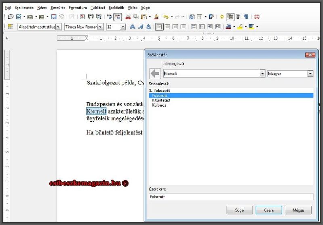Open Fájl menu
The height and width of the screenshot is (225, 323).
(8, 8)
